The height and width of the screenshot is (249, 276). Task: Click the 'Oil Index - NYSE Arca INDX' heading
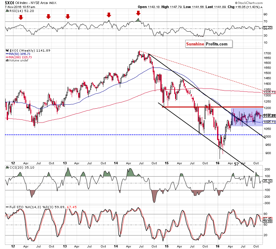click(x=36, y=3)
